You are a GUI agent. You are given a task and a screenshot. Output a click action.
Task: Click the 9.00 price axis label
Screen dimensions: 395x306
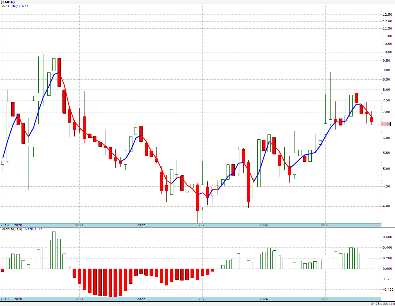387,70
